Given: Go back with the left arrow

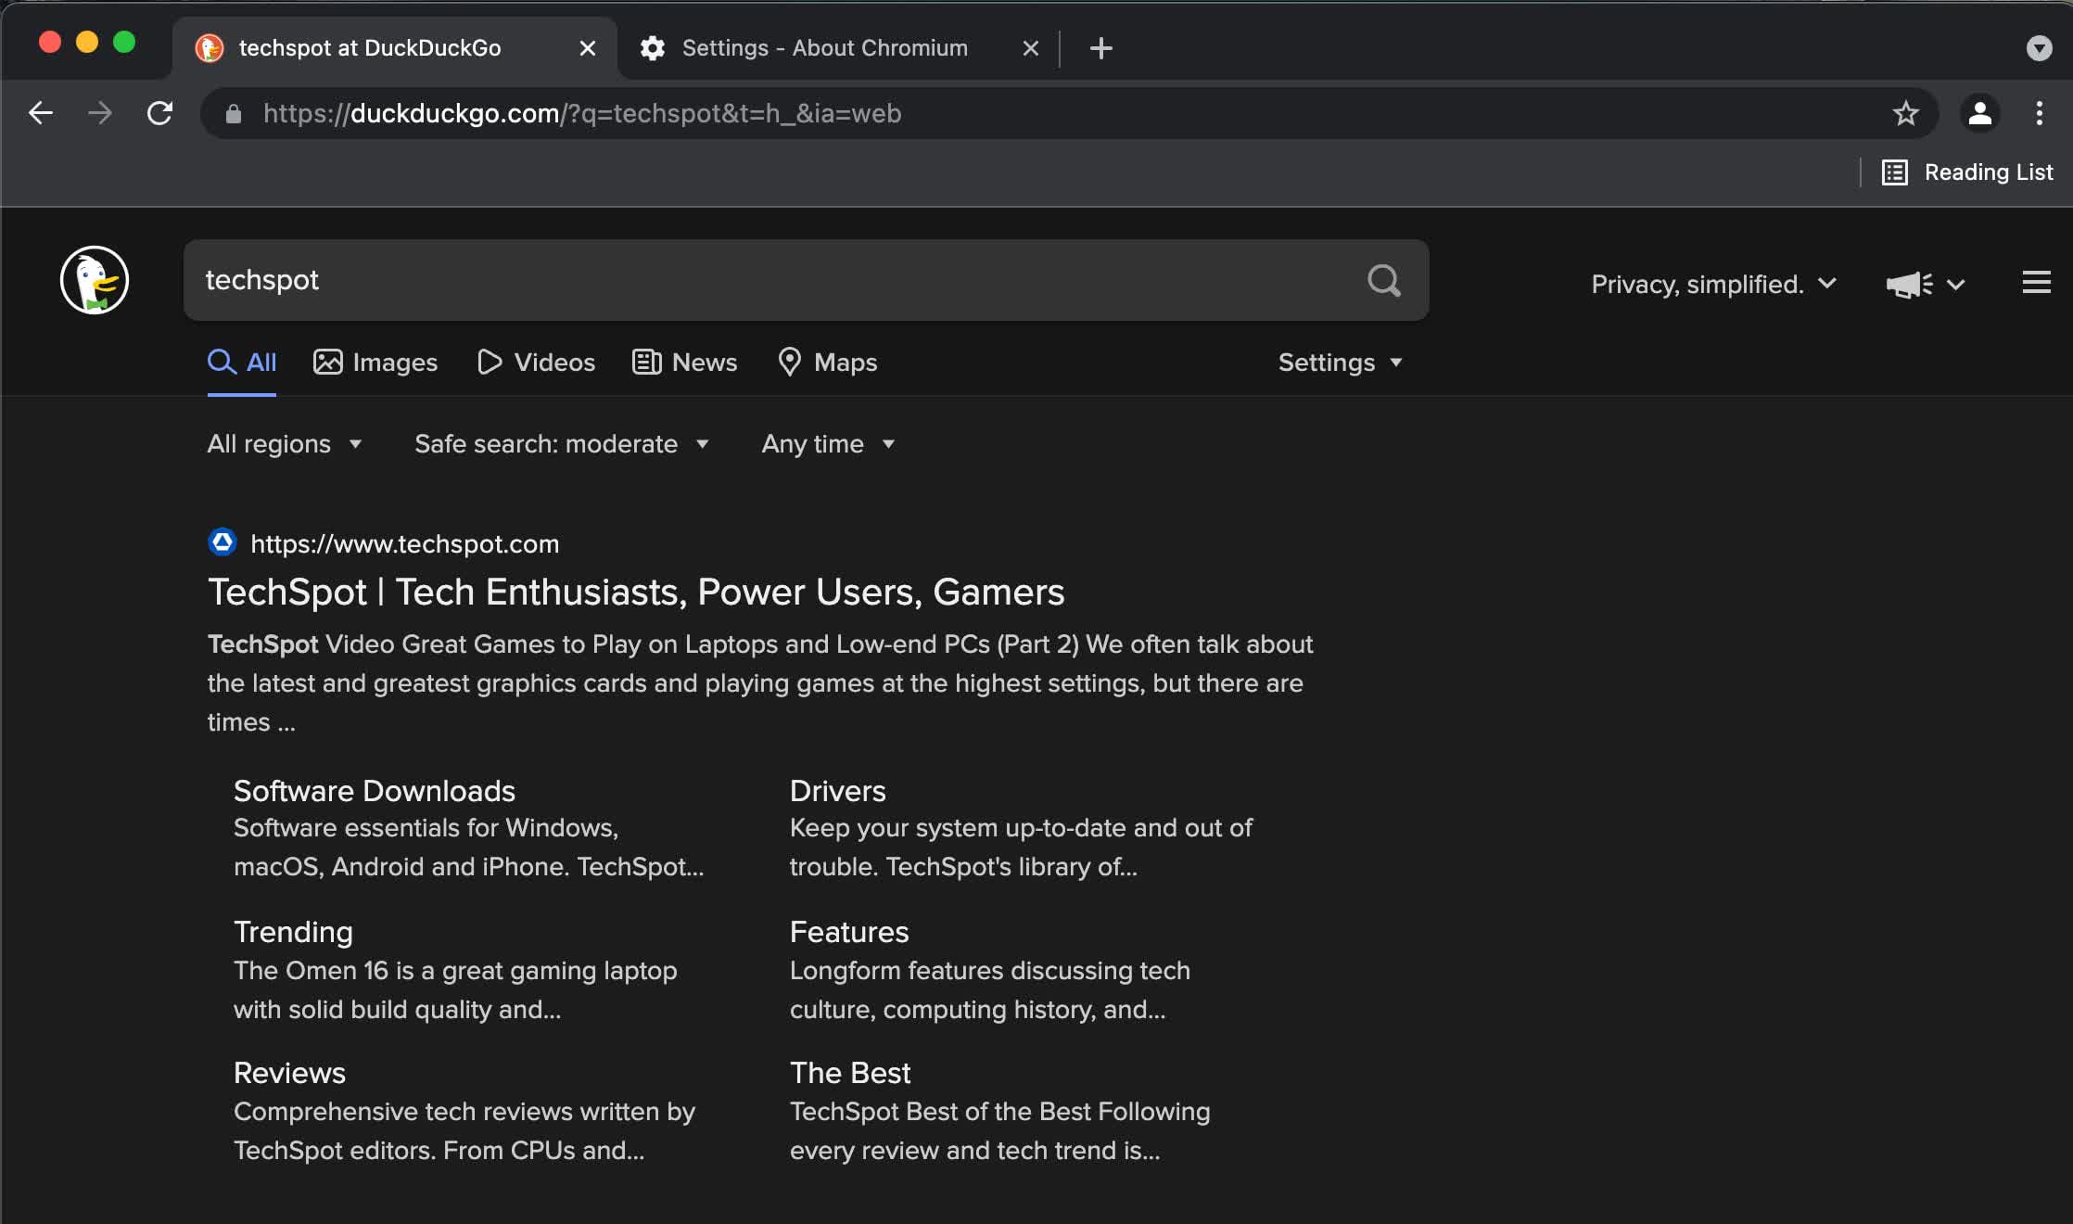Looking at the screenshot, I should tap(41, 113).
